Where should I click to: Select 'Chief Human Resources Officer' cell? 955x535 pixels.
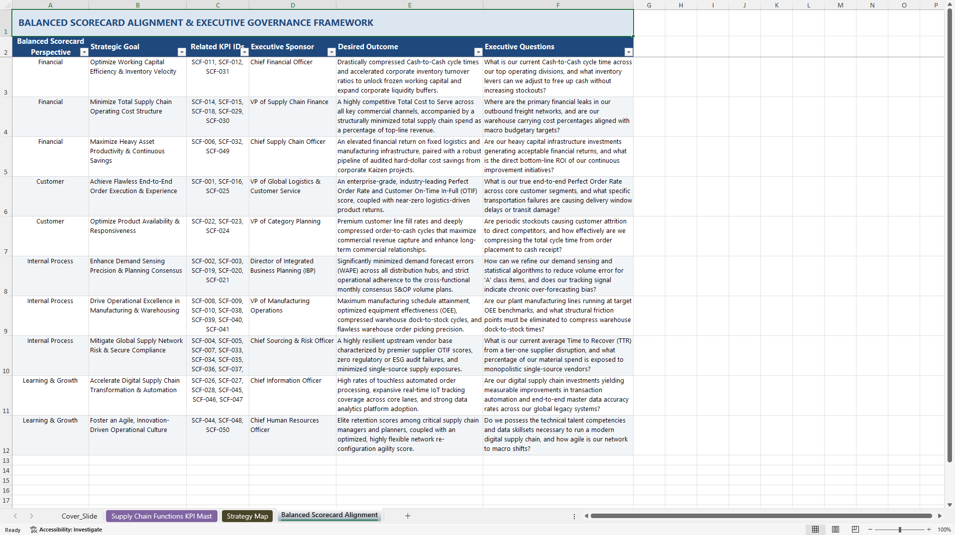coord(293,435)
